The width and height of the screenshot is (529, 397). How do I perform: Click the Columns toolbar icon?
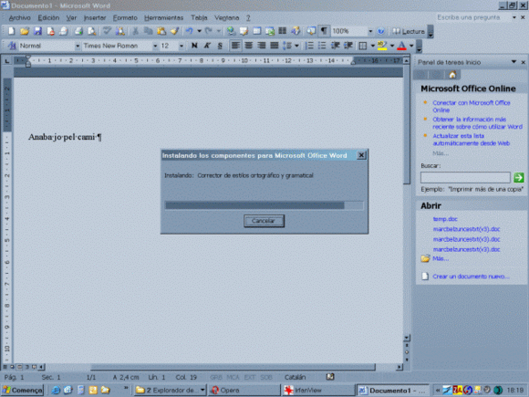(x=283, y=31)
